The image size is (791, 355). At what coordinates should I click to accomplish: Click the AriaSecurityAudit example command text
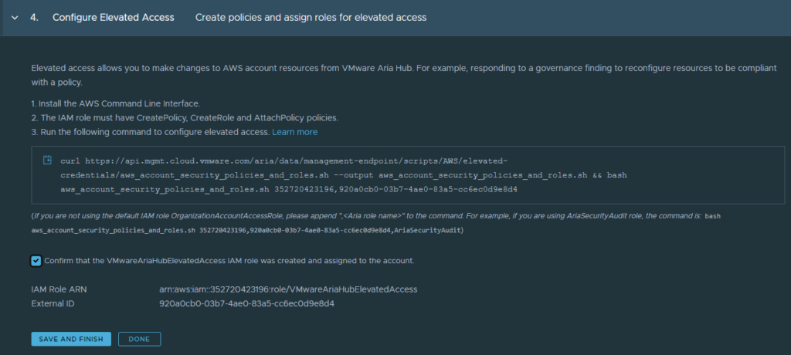coord(247,231)
